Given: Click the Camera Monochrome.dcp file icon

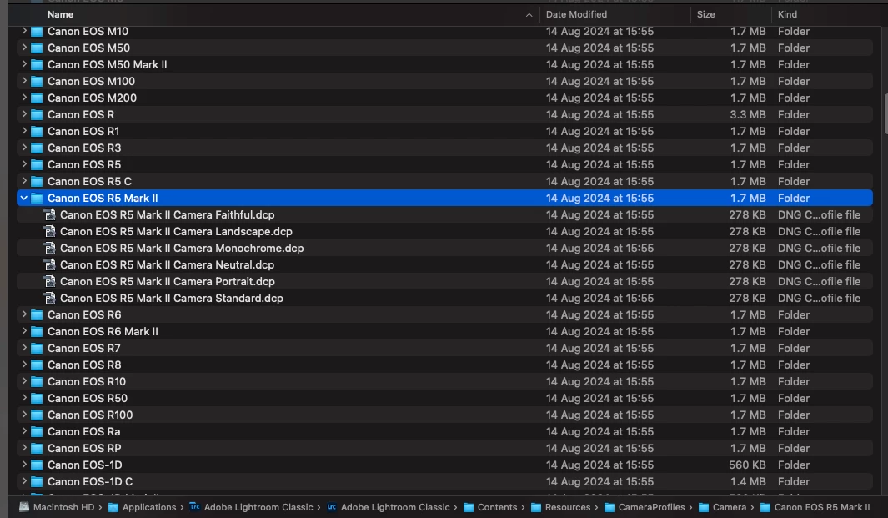Looking at the screenshot, I should tap(50, 249).
